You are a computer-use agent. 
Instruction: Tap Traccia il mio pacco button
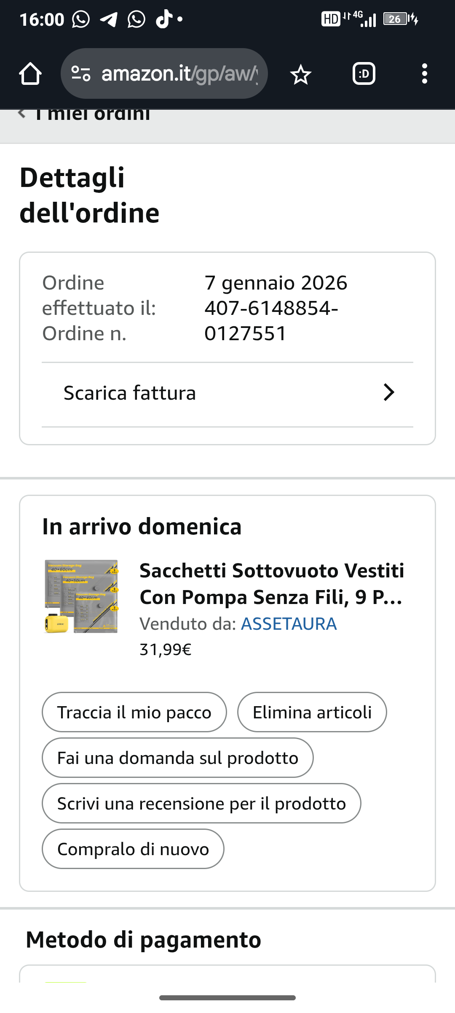(134, 712)
